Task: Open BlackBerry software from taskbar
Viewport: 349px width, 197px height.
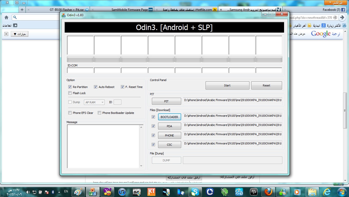Action: [x=254, y=192]
